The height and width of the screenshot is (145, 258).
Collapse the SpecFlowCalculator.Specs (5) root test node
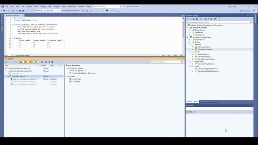(x=5, y=68)
